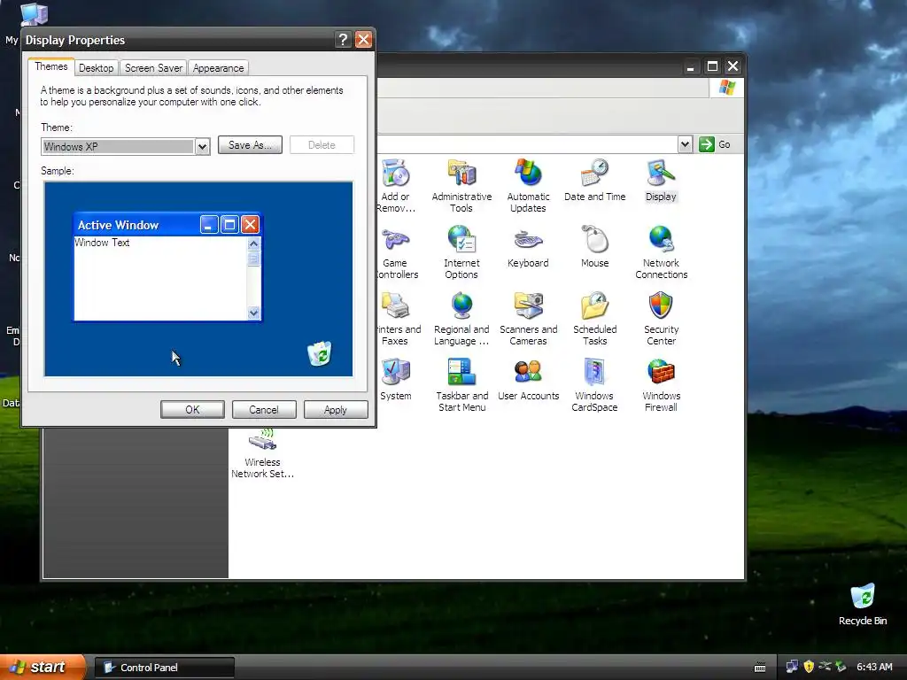
Task: Click the Display Properties help question button
Action: click(x=343, y=39)
